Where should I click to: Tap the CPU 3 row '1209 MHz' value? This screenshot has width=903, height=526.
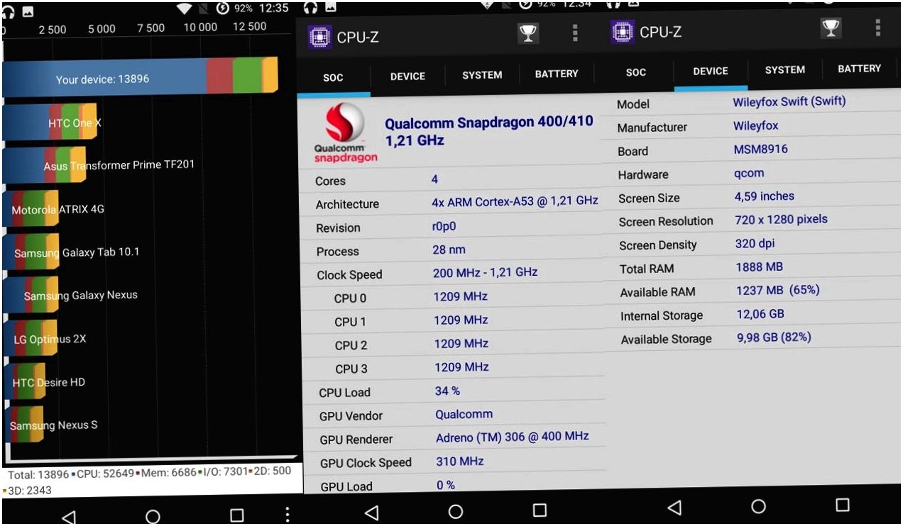tap(461, 367)
